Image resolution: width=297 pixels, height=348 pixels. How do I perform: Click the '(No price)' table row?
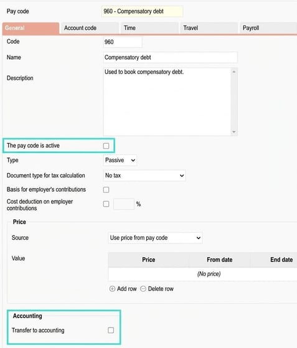[202, 274]
